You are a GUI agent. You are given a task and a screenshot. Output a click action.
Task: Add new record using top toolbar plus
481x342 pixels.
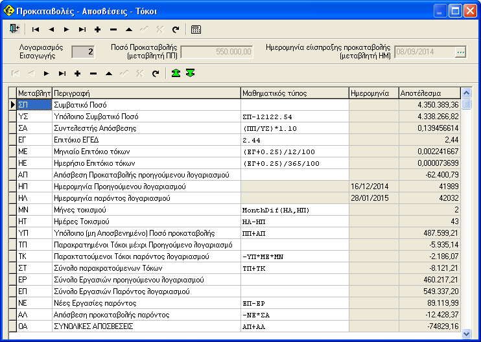pos(97,29)
